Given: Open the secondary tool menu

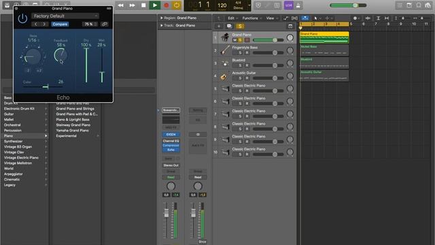Looking at the screenshot, I should pos(328,18).
